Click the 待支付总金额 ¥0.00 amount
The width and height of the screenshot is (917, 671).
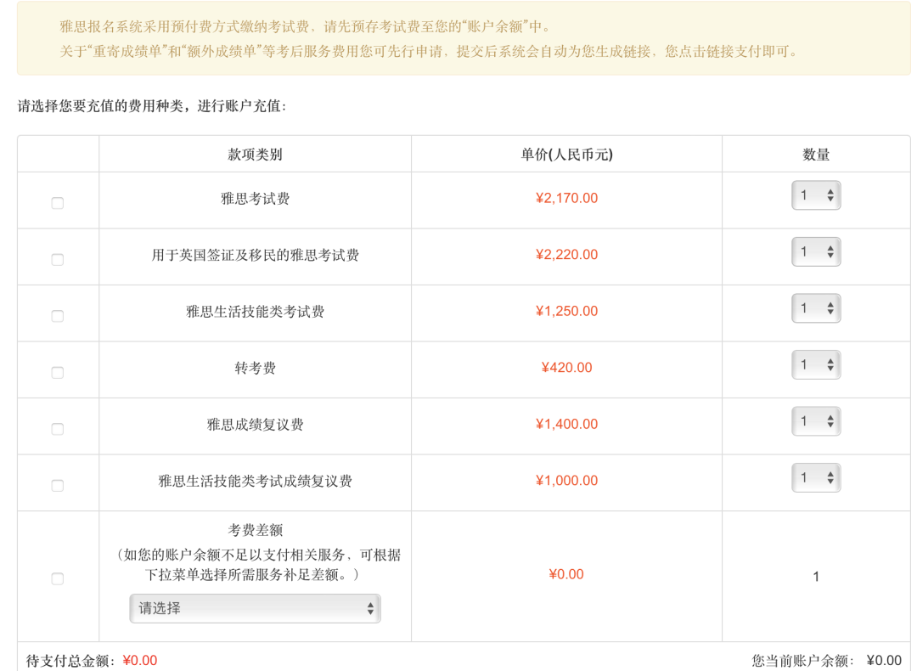(x=140, y=661)
